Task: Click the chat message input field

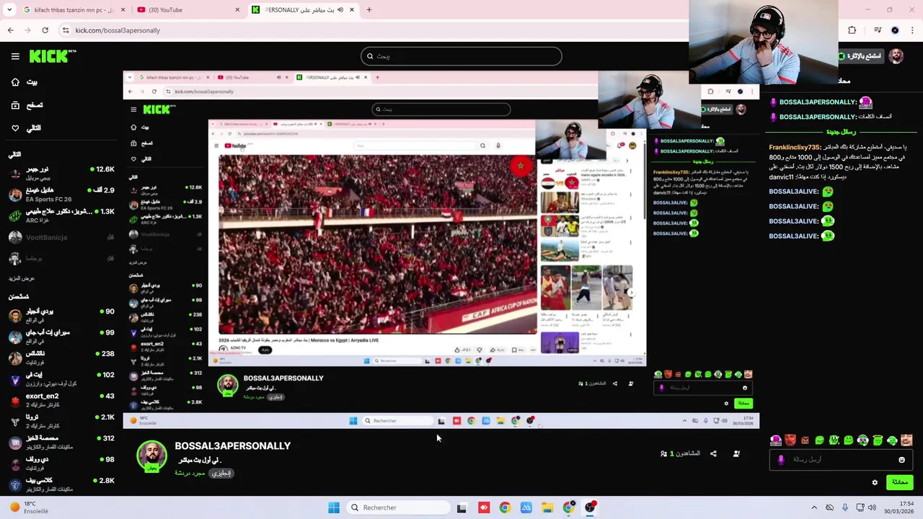Action: coord(841,459)
